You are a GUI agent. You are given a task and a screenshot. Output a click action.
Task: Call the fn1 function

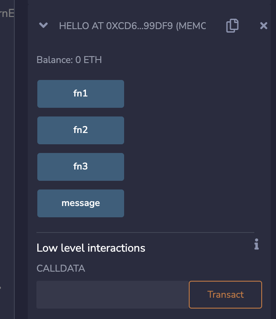pos(81,94)
